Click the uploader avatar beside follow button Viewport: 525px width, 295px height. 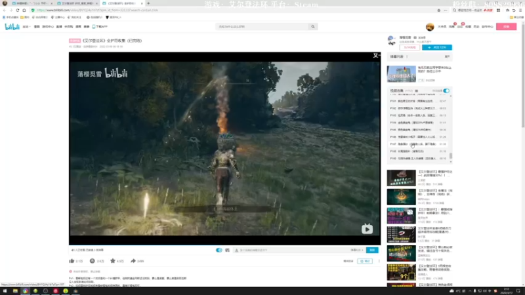(391, 41)
